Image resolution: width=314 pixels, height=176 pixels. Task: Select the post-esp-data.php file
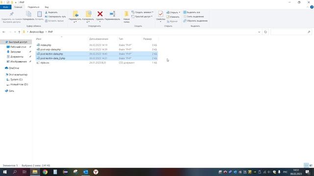(51, 49)
